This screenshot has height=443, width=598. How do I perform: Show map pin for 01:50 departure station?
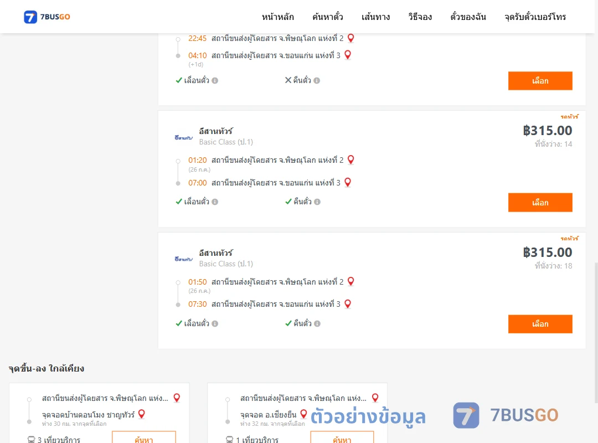pos(351,282)
